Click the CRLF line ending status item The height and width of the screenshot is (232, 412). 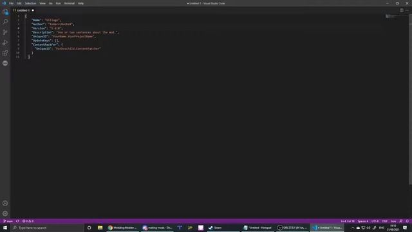(x=384, y=221)
